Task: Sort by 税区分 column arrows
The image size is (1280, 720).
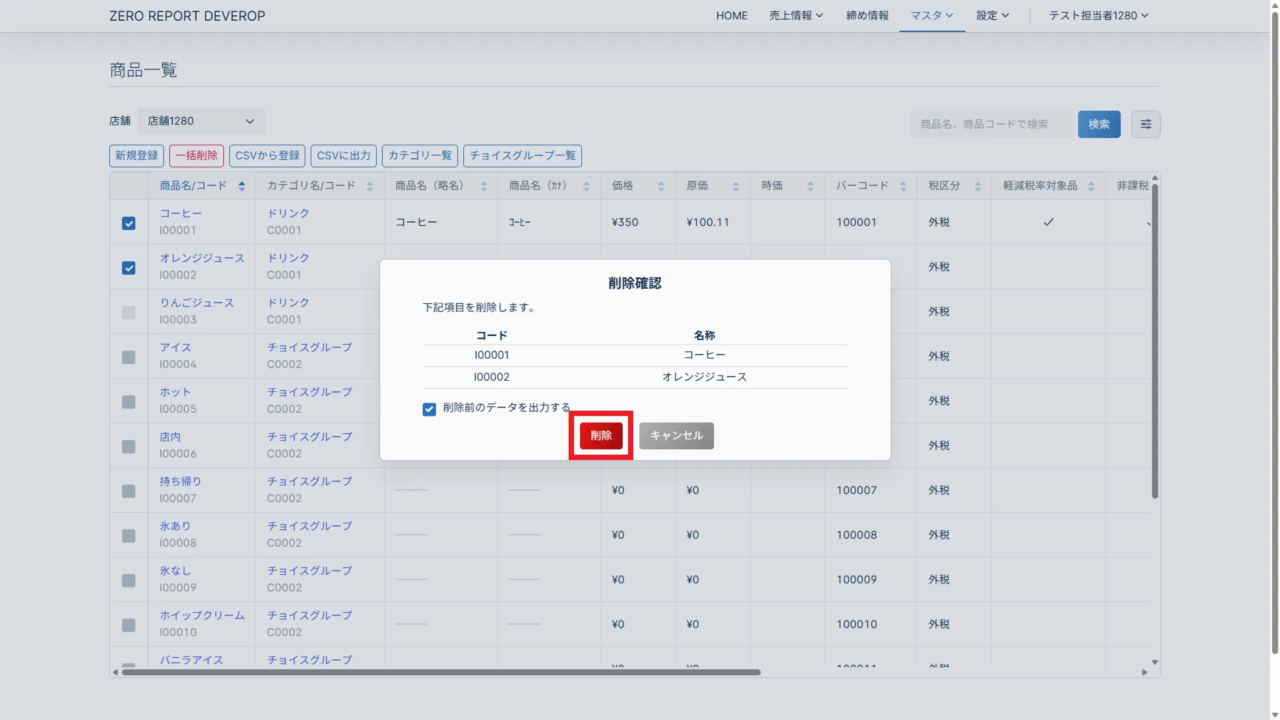Action: [977, 186]
